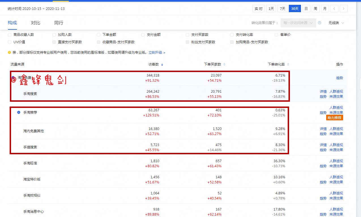
Task: Click the yellow notice info icon
Action: [x=9, y=52]
